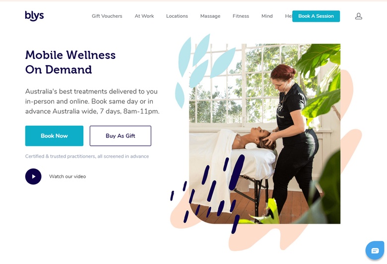Viewport: 387px width, 264px height.
Task: Open the chat widget bubble
Action: pyautogui.click(x=375, y=251)
